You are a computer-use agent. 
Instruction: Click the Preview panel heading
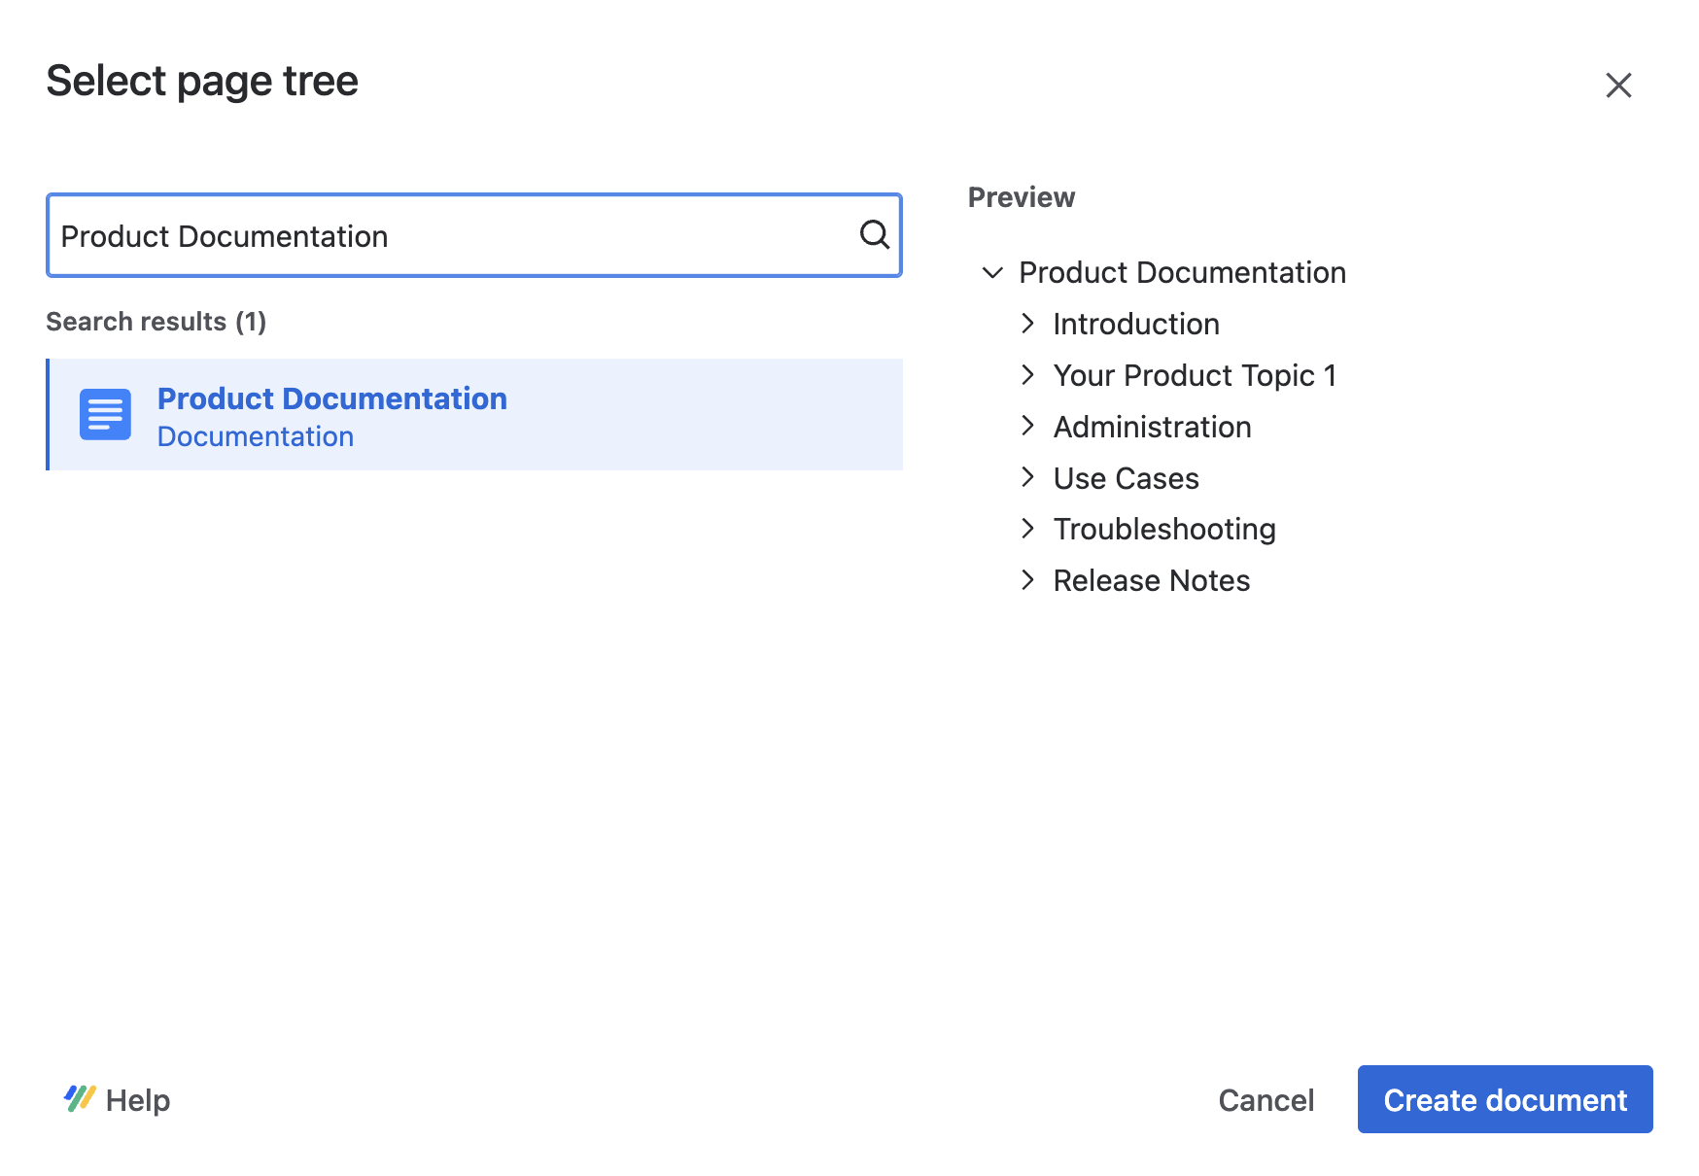pos(1021,196)
